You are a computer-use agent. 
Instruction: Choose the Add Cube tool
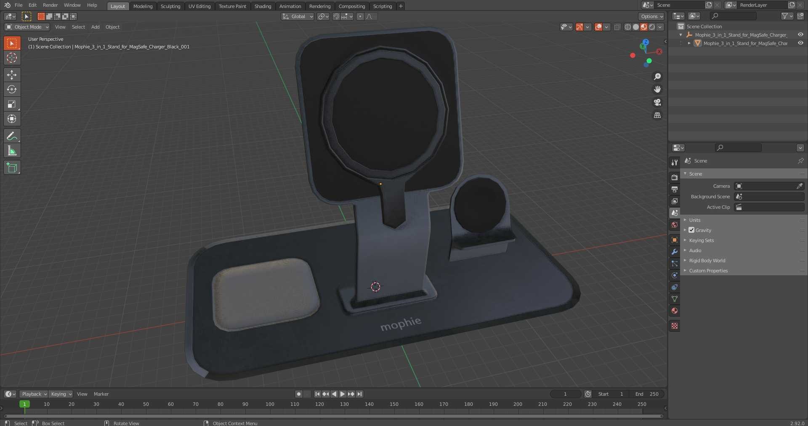point(12,168)
